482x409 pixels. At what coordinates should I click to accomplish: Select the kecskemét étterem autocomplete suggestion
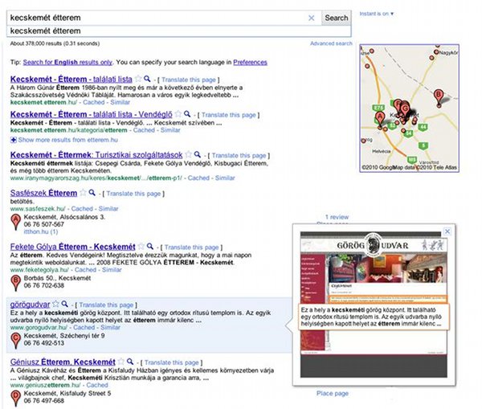coord(179,31)
